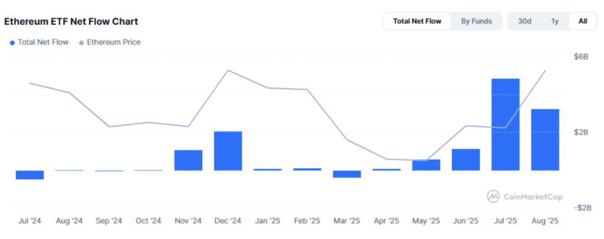Screen dimensions: 604x239
Task: Click the Aug '24 axis label
Action: [x=70, y=221]
